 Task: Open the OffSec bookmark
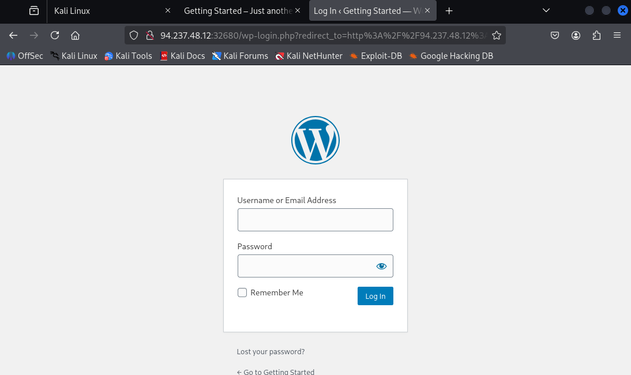(x=25, y=56)
